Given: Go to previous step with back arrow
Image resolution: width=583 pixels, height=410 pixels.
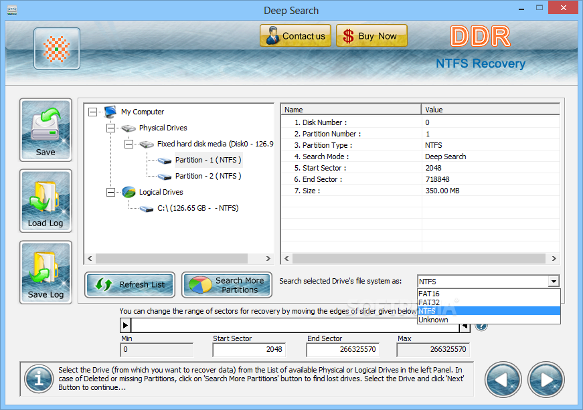Looking at the screenshot, I should [503, 379].
